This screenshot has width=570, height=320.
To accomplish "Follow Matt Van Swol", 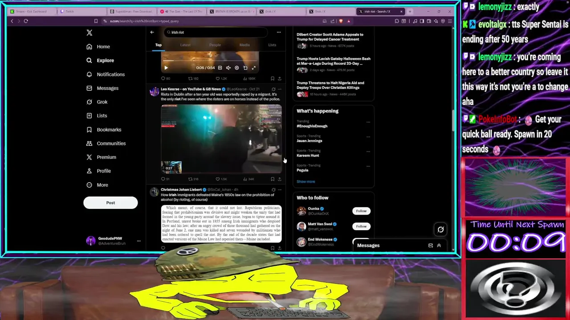I will (x=361, y=226).
